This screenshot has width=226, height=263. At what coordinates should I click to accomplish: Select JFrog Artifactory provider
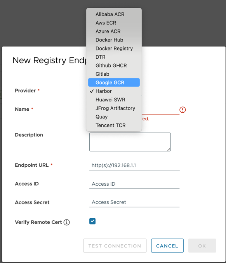(x=114, y=108)
